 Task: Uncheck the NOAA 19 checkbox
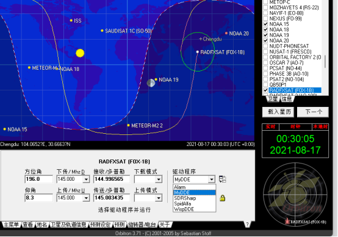pyautogui.click(x=265, y=35)
